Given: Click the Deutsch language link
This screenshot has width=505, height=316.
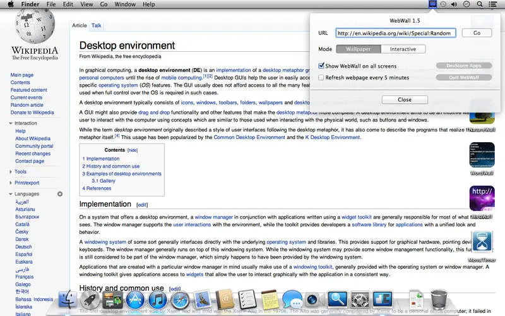Looking at the screenshot, I should pos(23,246).
